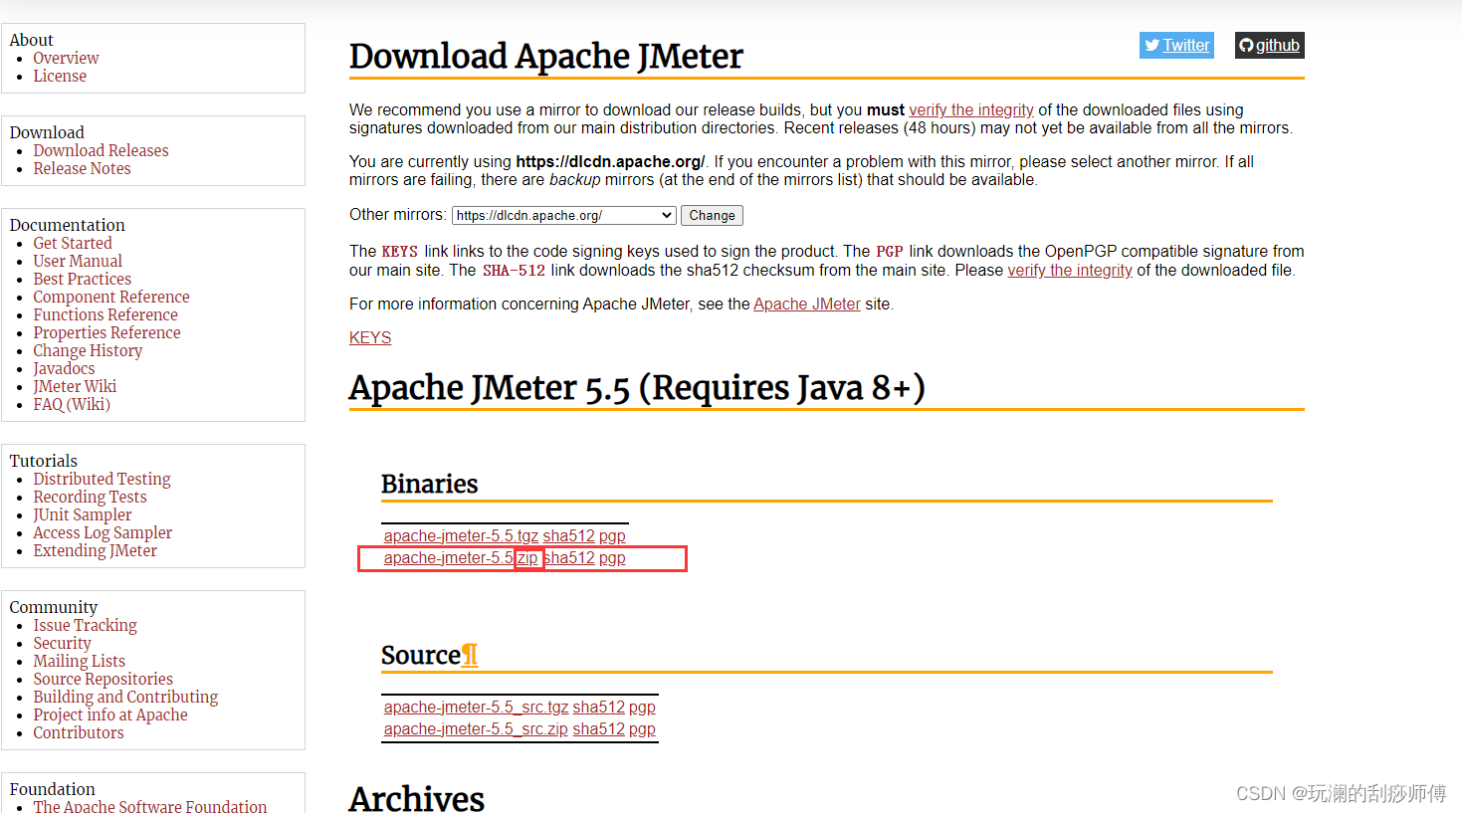Viewport: 1462px width, 813px height.
Task: Click pgp signature for apache-jmeter-5.5_src.tgz
Action: [642, 707]
